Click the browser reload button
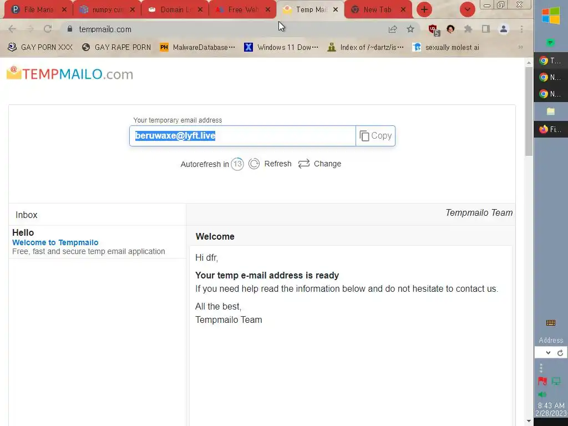The height and width of the screenshot is (426, 568). click(x=48, y=29)
